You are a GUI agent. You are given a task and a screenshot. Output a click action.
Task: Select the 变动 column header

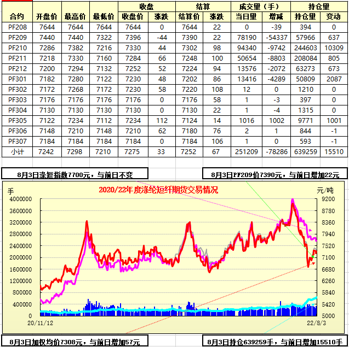(333, 16)
